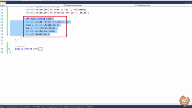This screenshot has height=108, width=192.
Task: Click 'Console.ReadLine();' on line 29
Action: coord(38,34)
